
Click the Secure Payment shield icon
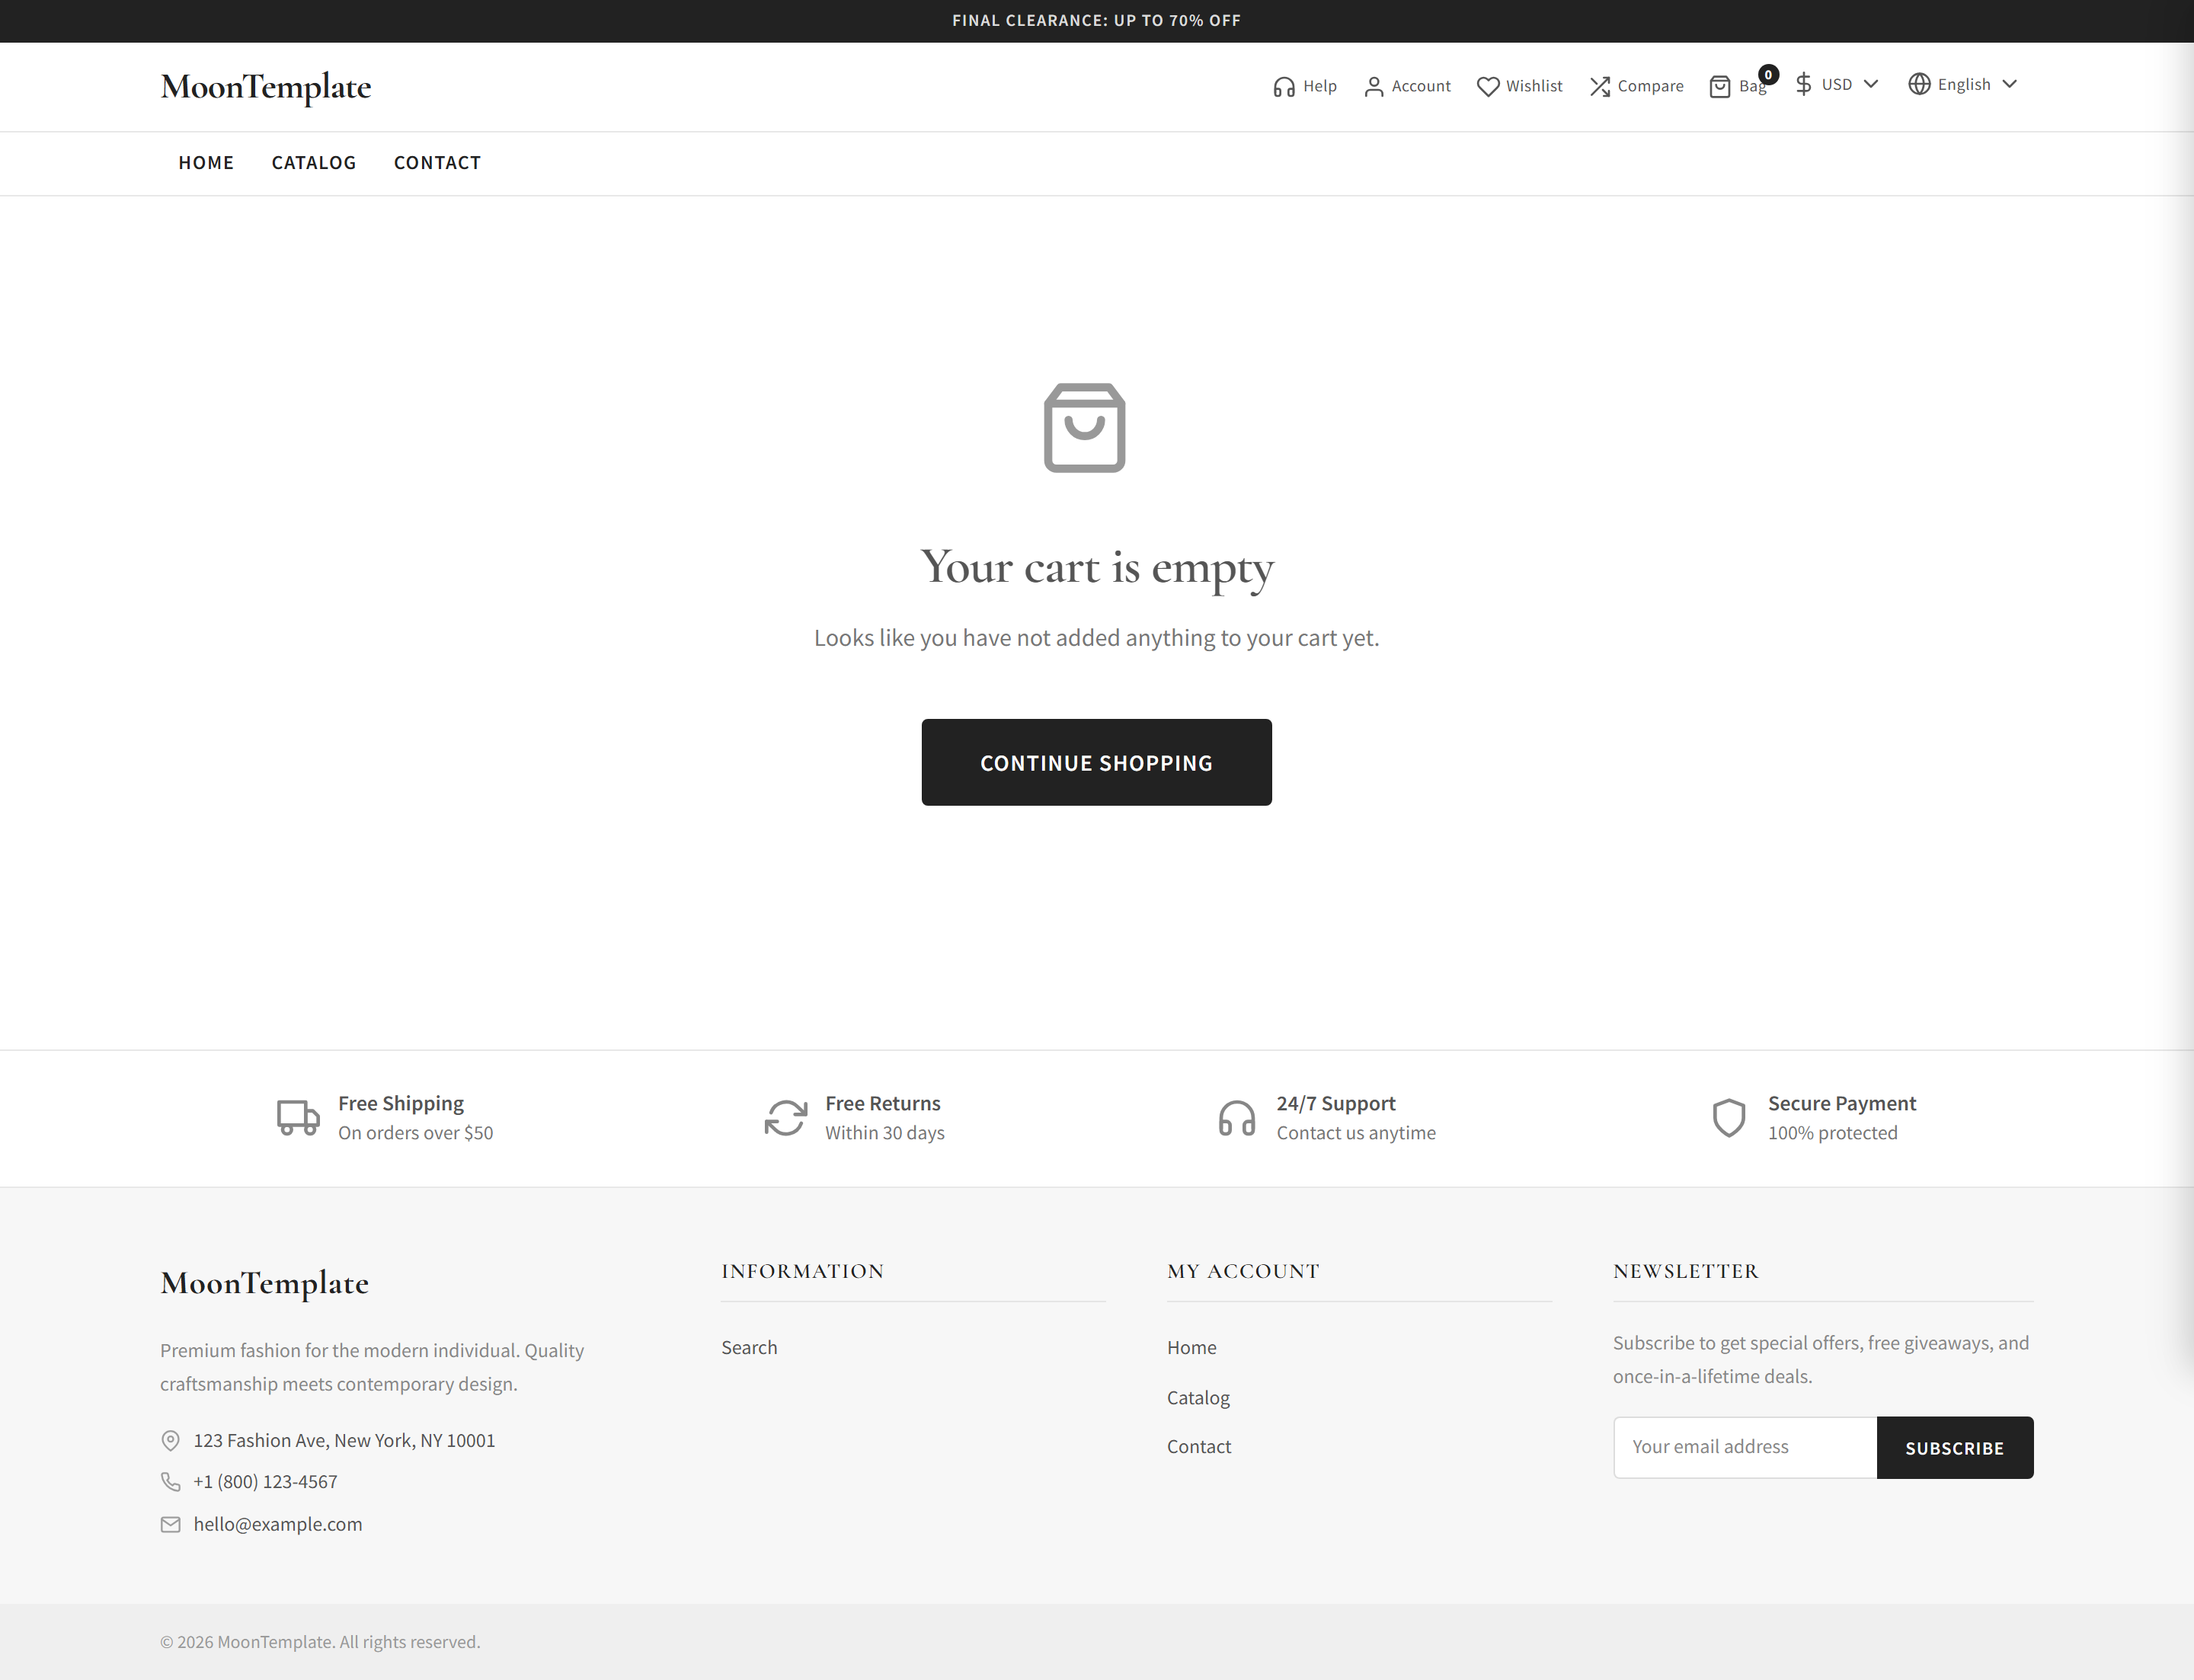(1729, 1117)
